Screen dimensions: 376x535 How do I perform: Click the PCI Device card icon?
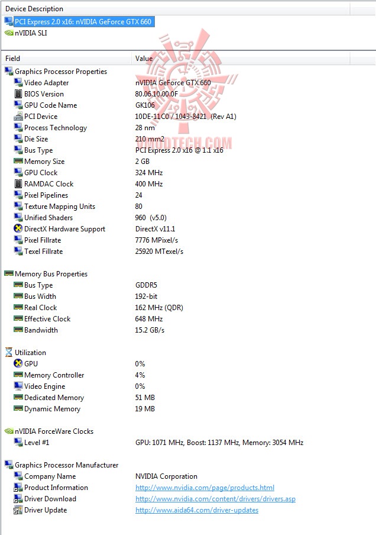point(18,117)
